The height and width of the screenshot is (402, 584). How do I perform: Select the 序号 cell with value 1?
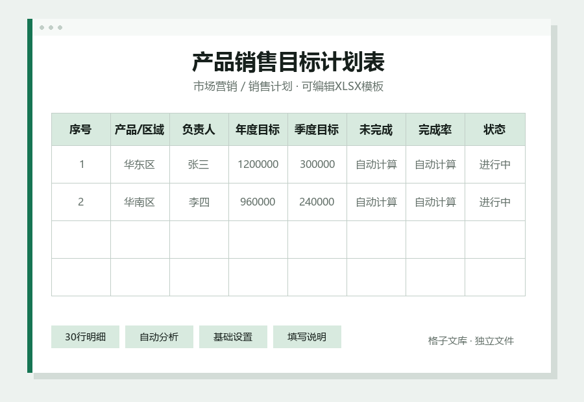click(x=81, y=165)
